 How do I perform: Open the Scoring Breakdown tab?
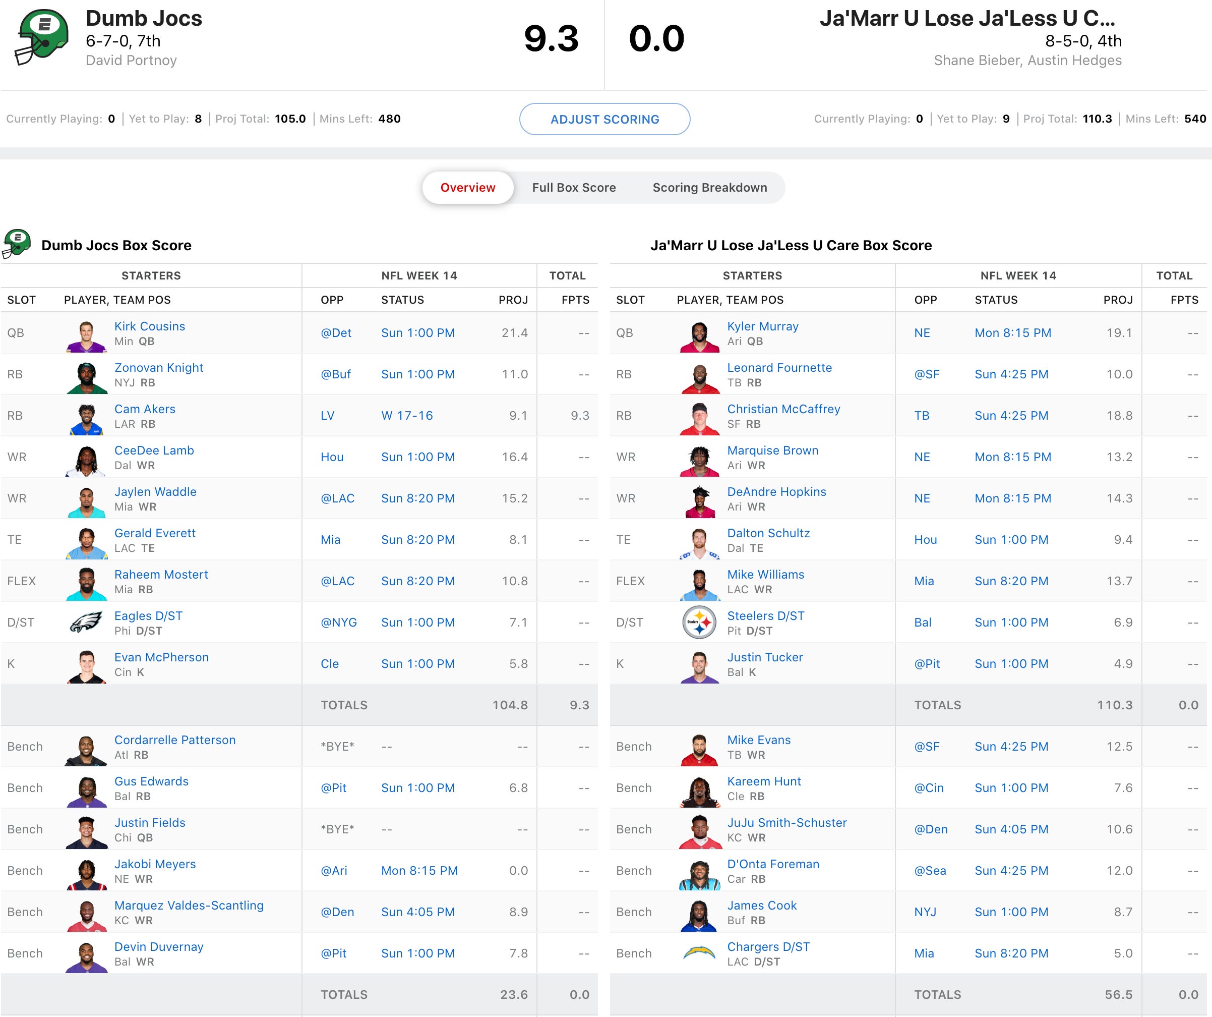point(709,187)
